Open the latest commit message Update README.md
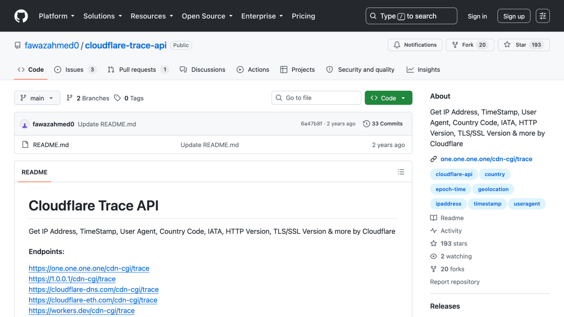This screenshot has width=564, height=317. coord(107,124)
